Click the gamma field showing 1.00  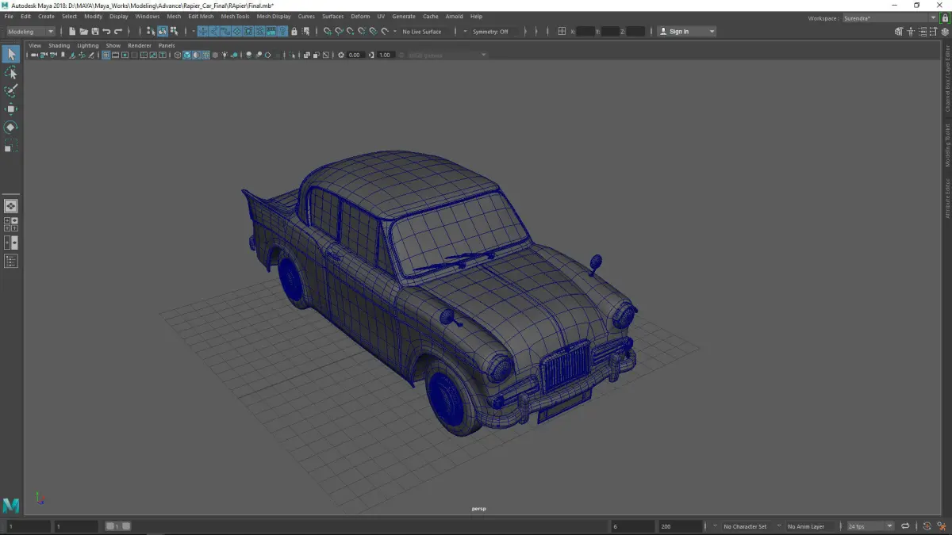click(385, 55)
